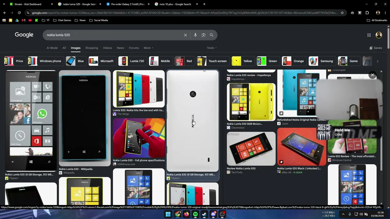This screenshot has width=390, height=219.
Task: Open the Google Drive bookmark icon
Action: tap(17, 20)
